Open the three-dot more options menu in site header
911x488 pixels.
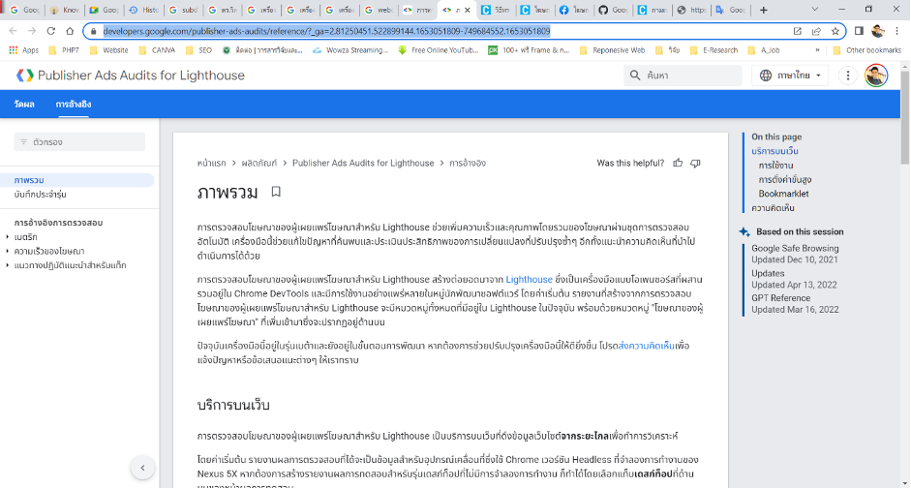[847, 76]
